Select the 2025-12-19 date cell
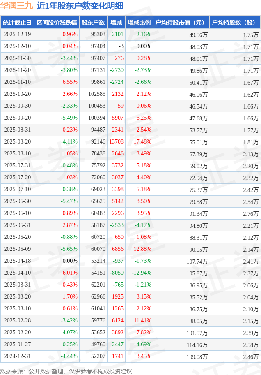 [x=17, y=35]
